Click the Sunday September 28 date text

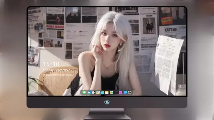59,70
